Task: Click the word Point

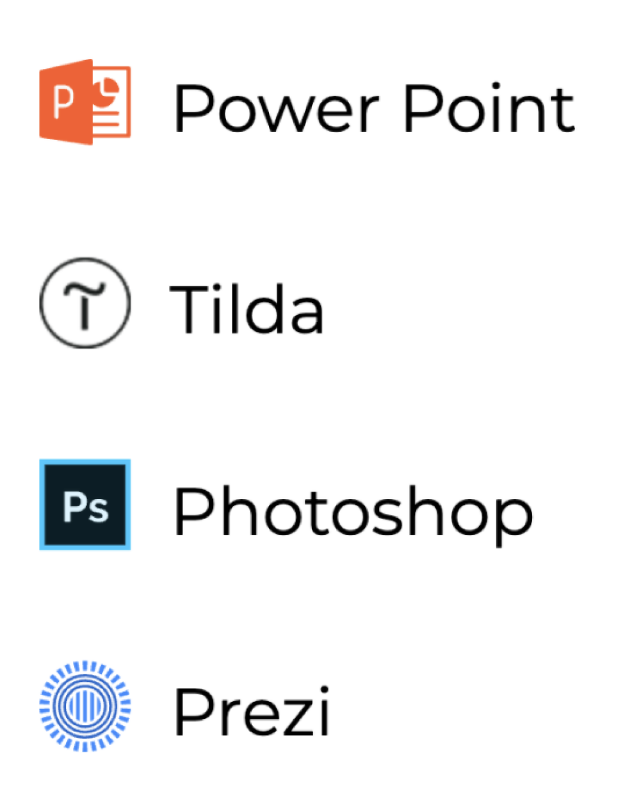Action: pyautogui.click(x=490, y=109)
